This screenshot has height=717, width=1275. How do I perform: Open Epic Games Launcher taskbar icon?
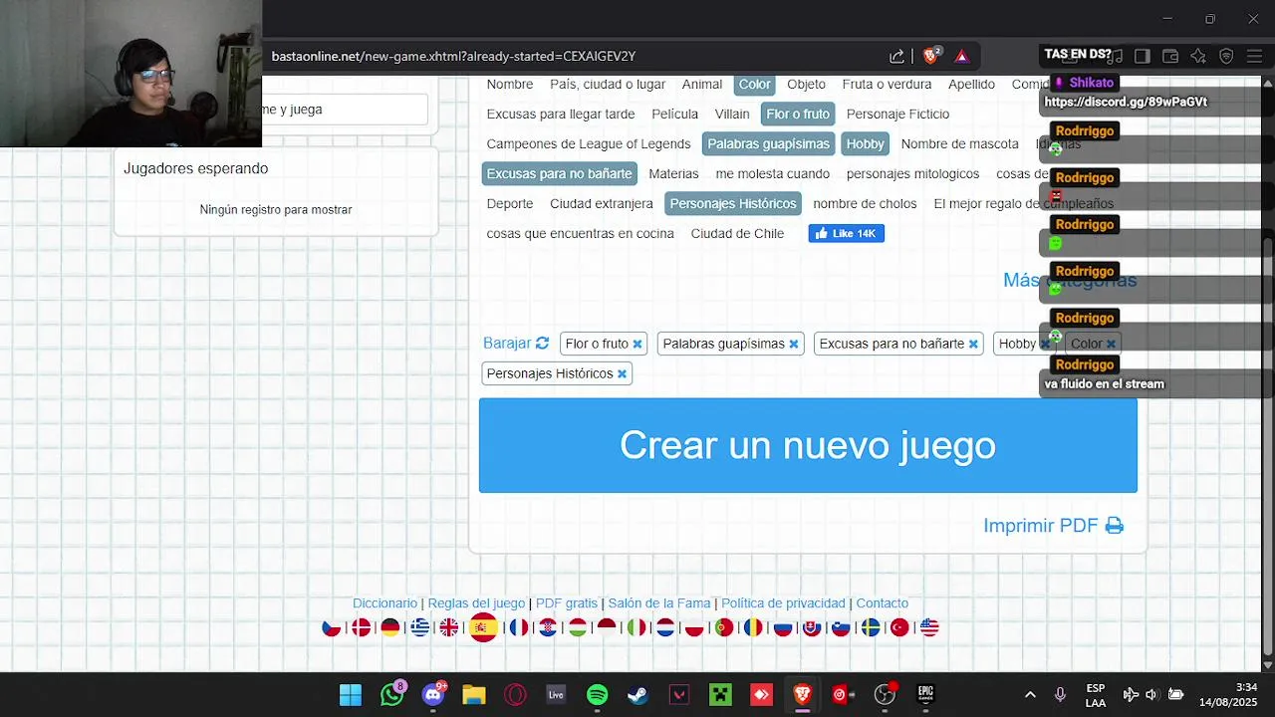[925, 695]
